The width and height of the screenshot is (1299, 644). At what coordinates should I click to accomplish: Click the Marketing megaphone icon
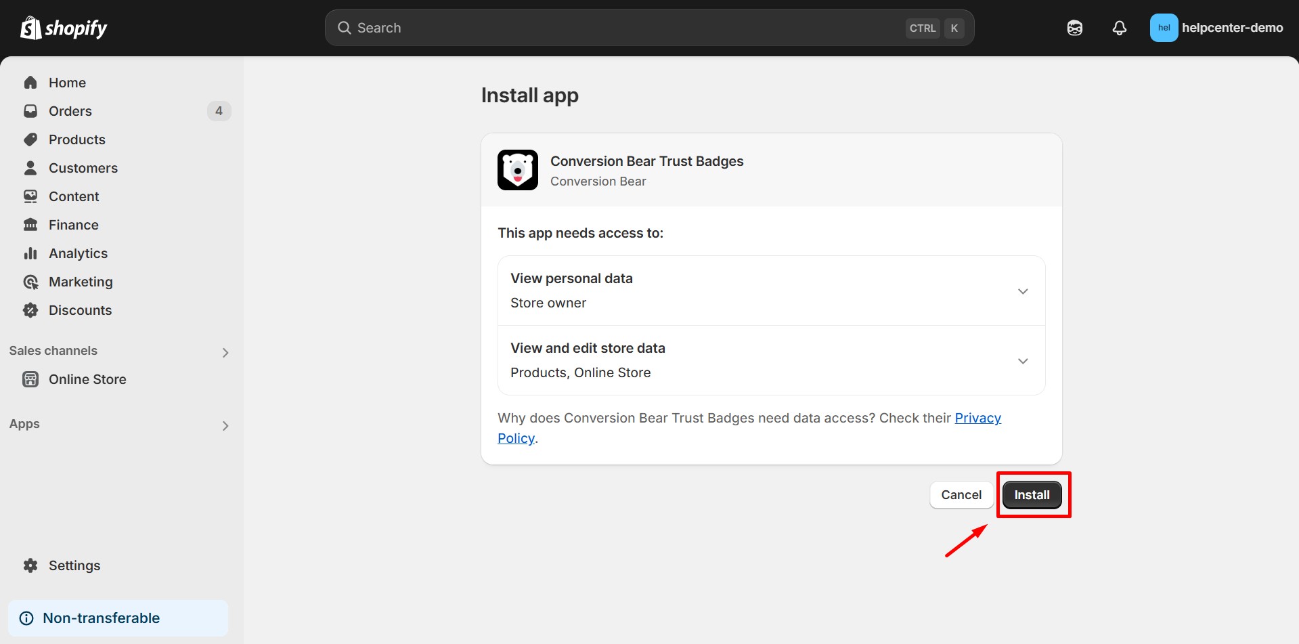[30, 281]
